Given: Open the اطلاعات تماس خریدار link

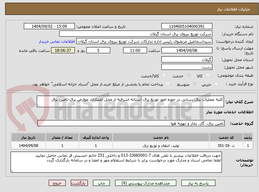Looking at the screenshot, I should (57, 41).
